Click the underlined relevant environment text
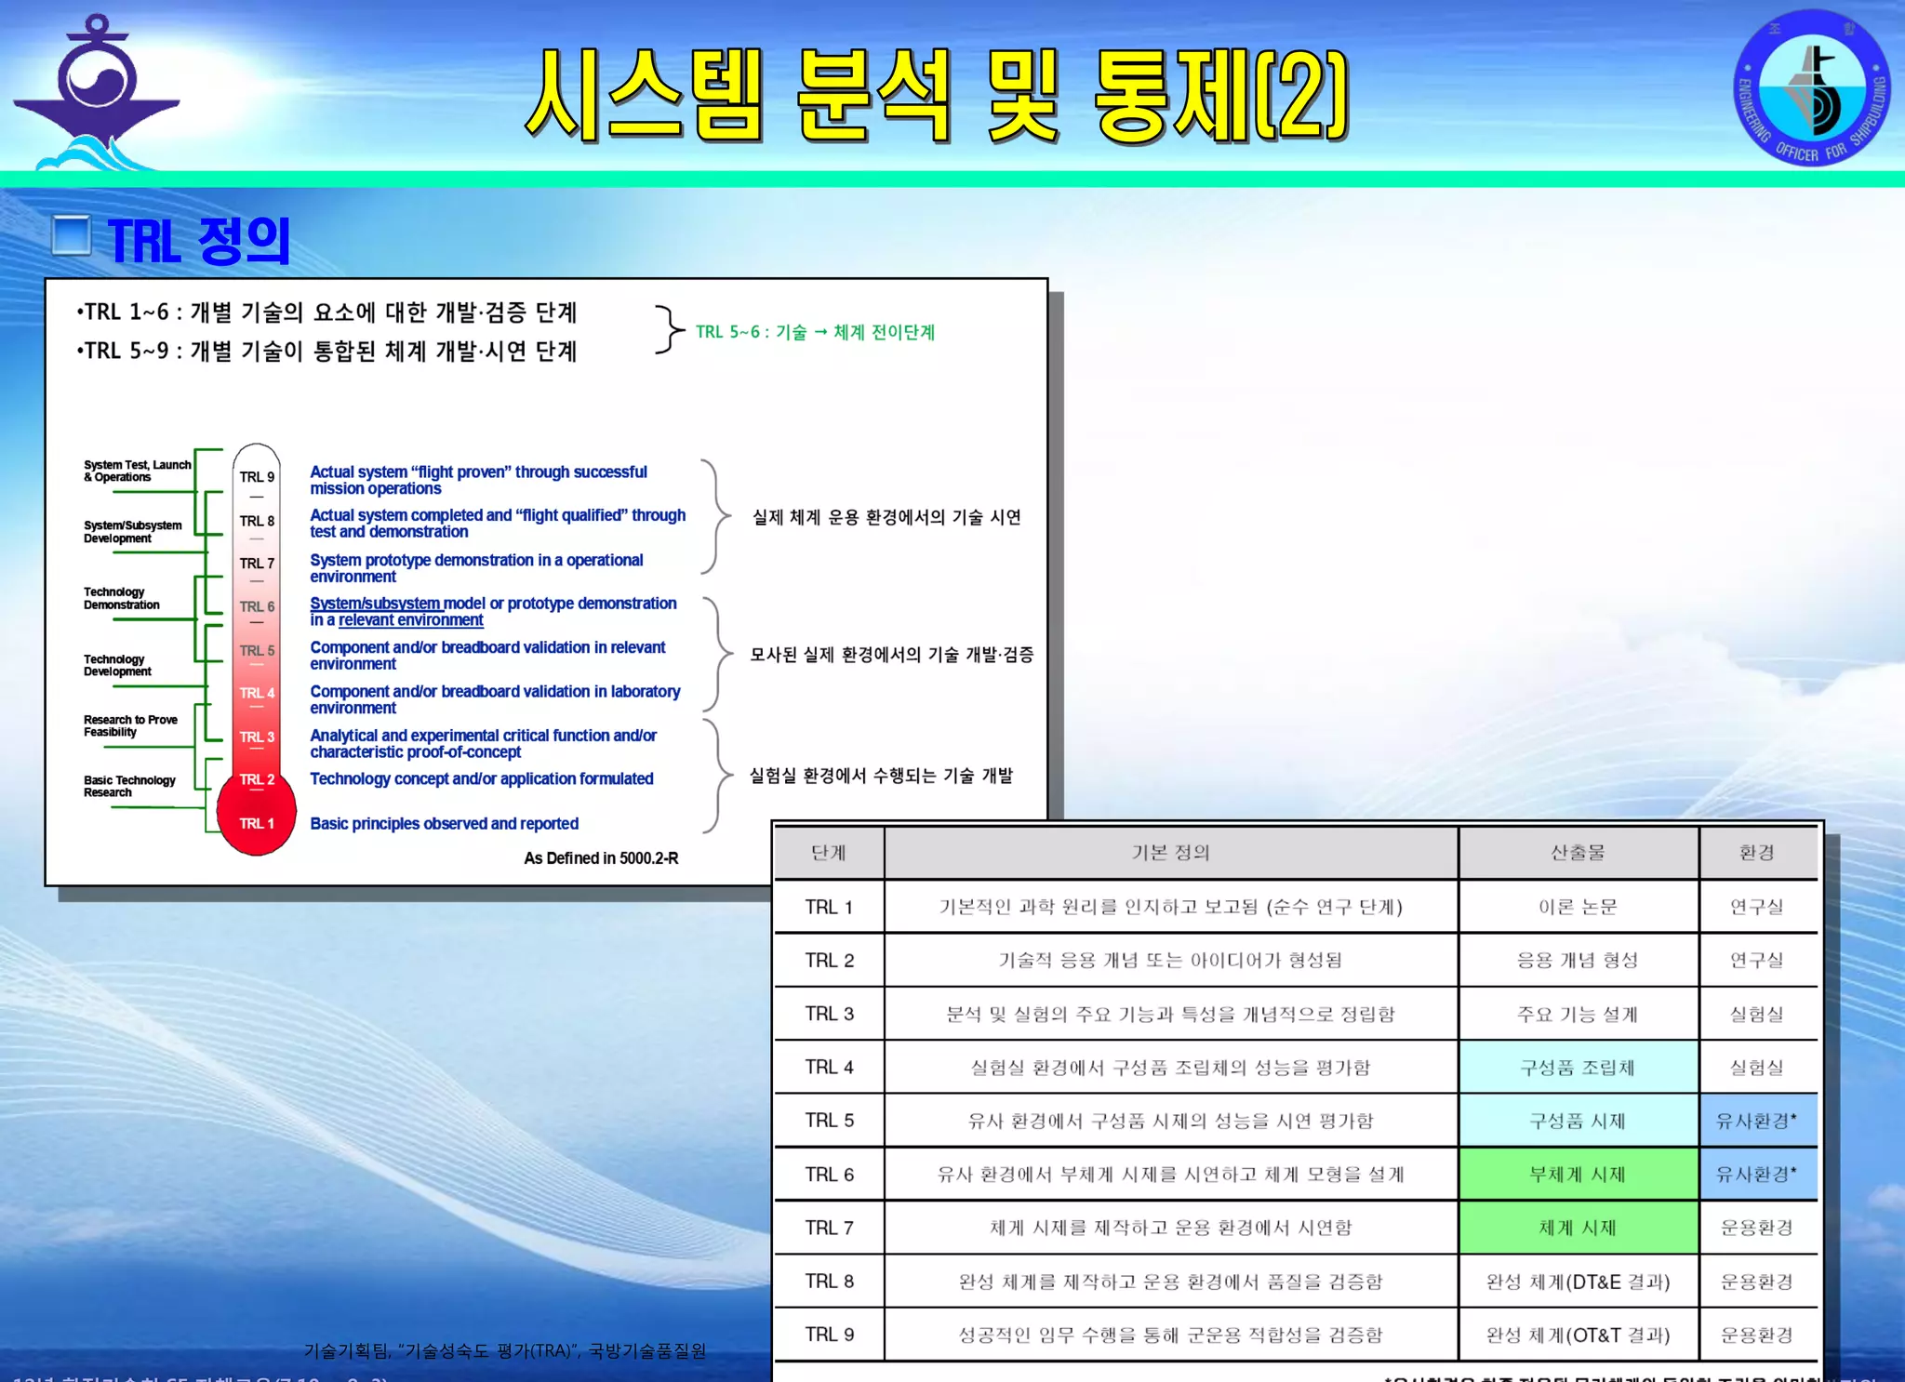 tap(411, 620)
